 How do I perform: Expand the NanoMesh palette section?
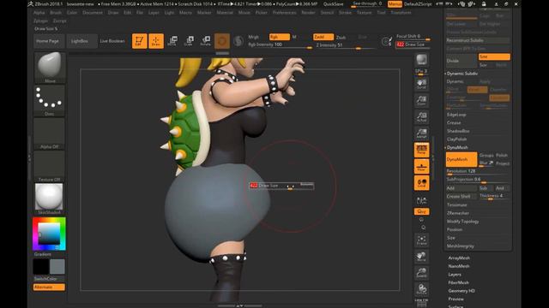coord(459,266)
